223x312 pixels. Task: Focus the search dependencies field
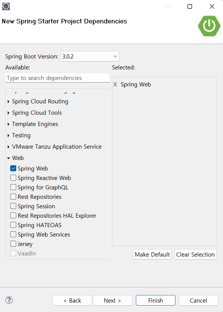[58, 78]
